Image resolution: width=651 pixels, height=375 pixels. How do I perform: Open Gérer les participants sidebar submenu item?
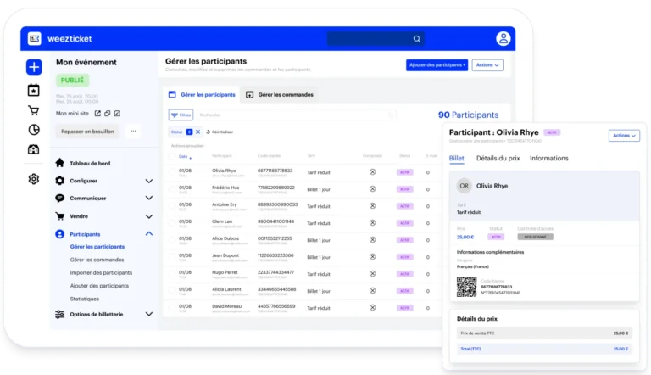click(x=97, y=247)
